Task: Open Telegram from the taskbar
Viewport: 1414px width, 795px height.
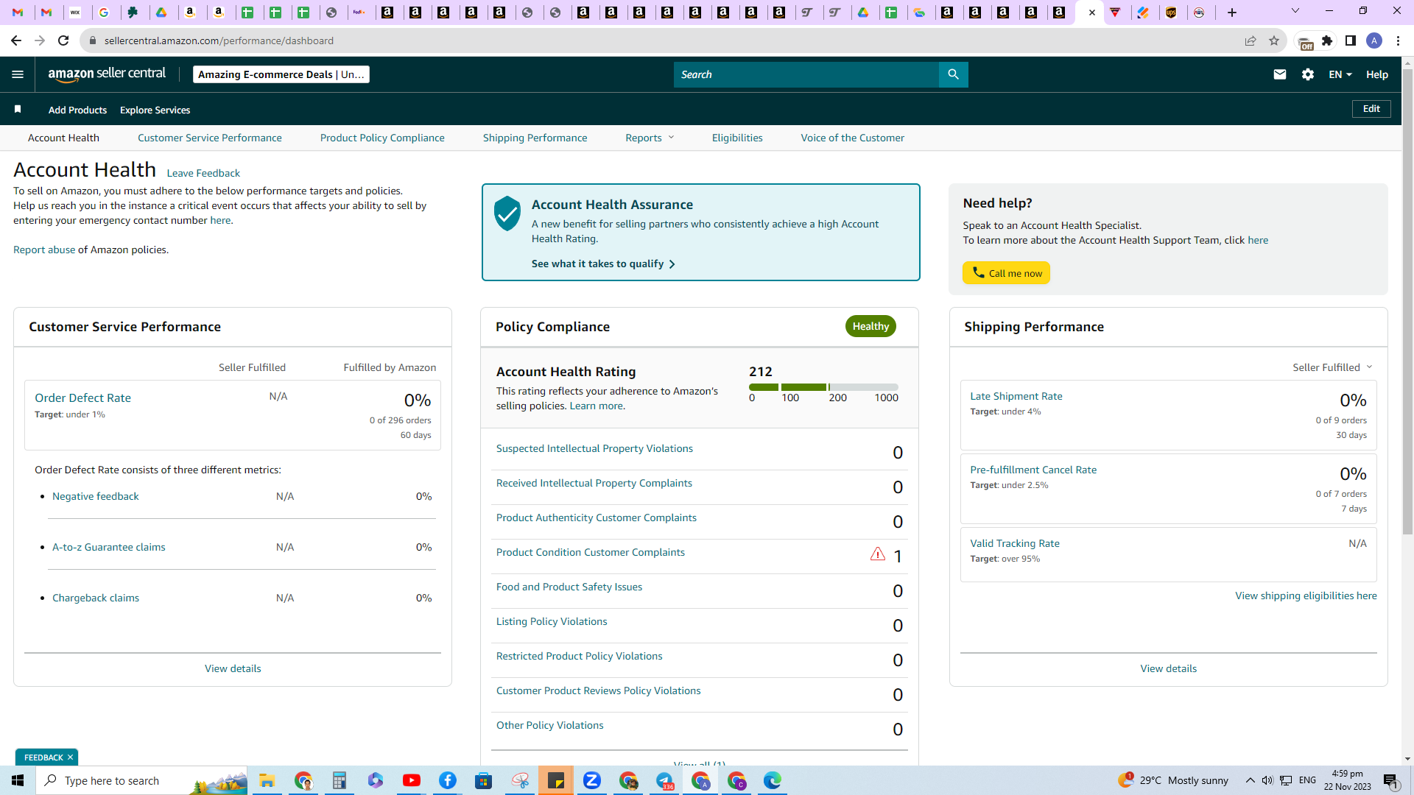Action: [x=664, y=780]
